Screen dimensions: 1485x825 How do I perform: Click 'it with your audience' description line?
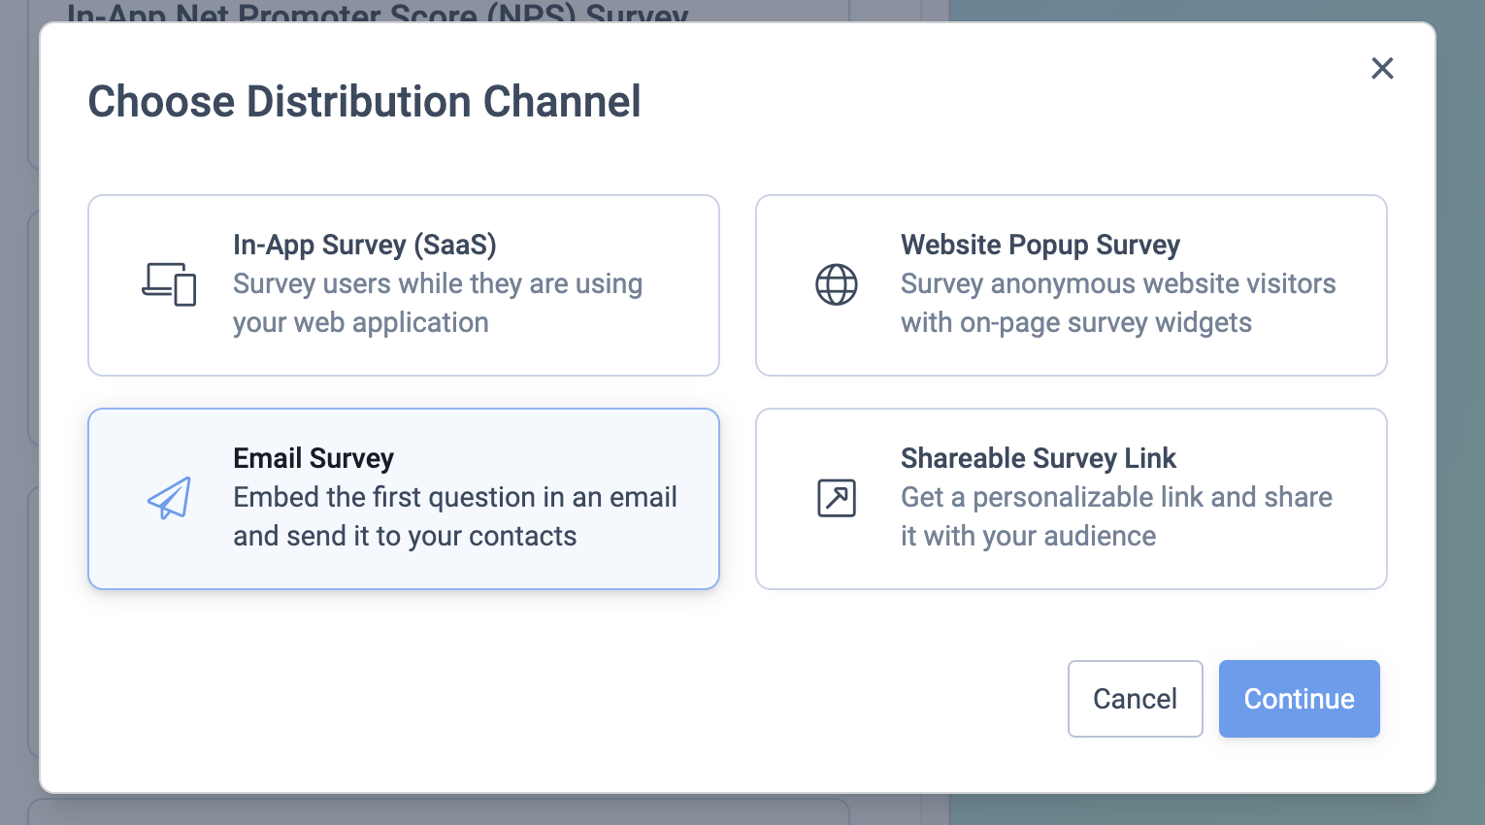coord(1028,536)
